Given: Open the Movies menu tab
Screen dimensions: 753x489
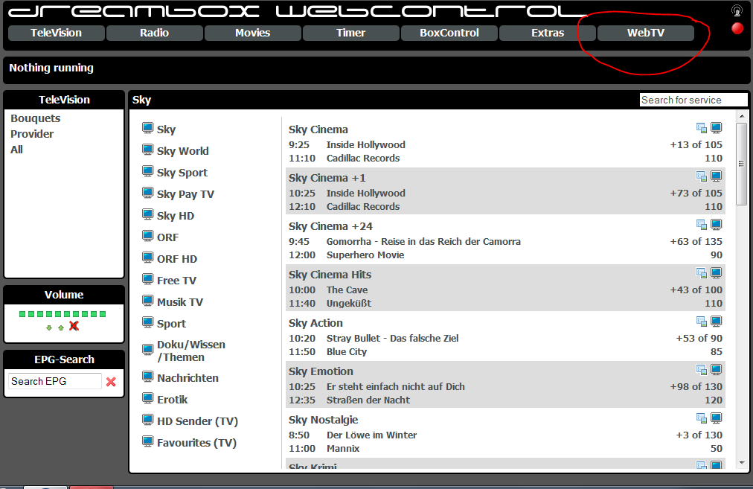Looking at the screenshot, I should click(x=252, y=33).
